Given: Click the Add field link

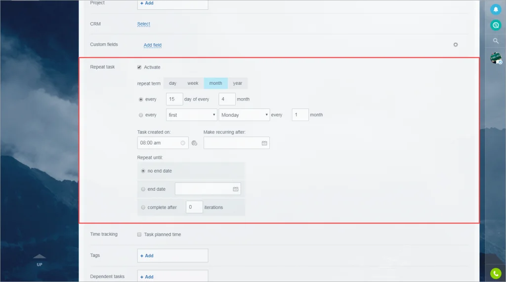Looking at the screenshot, I should 152,45.
